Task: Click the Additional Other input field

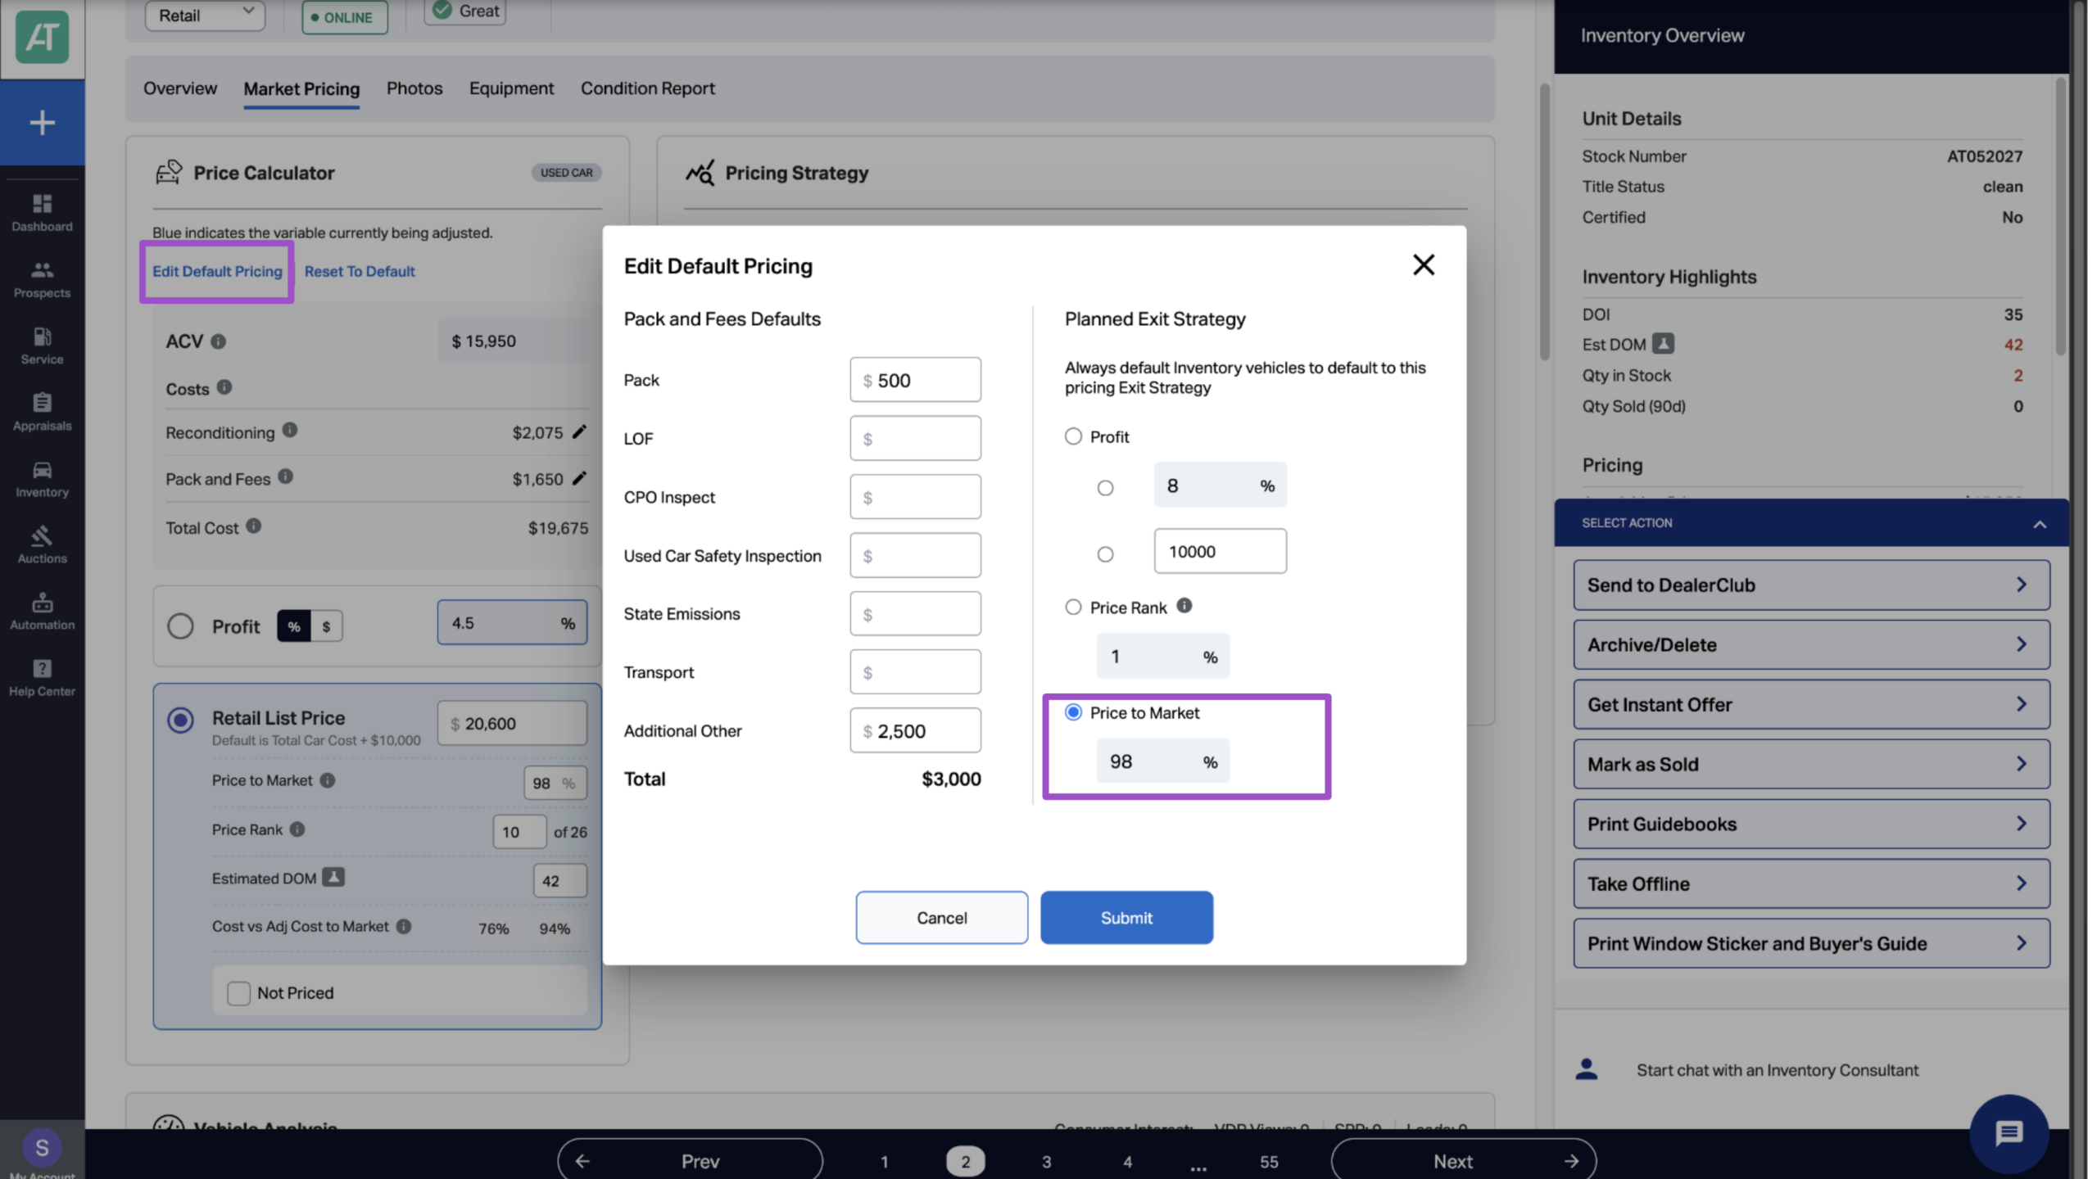Action: (x=915, y=730)
